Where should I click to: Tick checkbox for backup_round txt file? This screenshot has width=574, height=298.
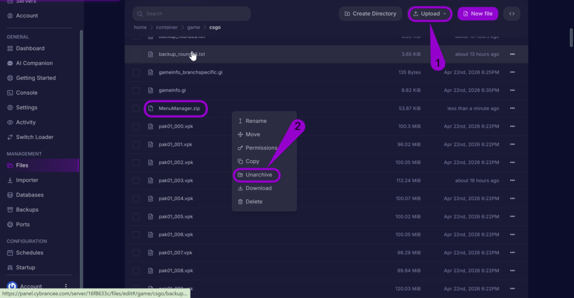coord(136,54)
